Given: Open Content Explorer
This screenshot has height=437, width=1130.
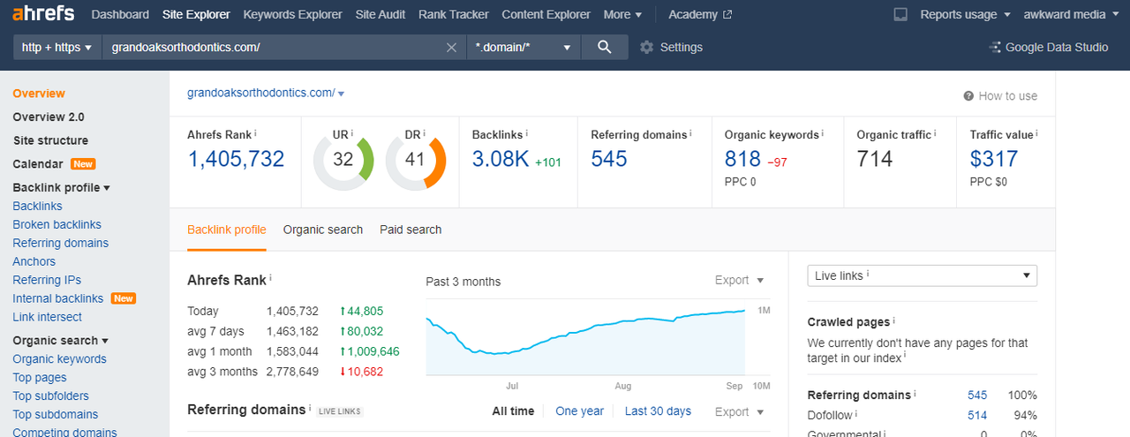Looking at the screenshot, I should click(x=546, y=14).
